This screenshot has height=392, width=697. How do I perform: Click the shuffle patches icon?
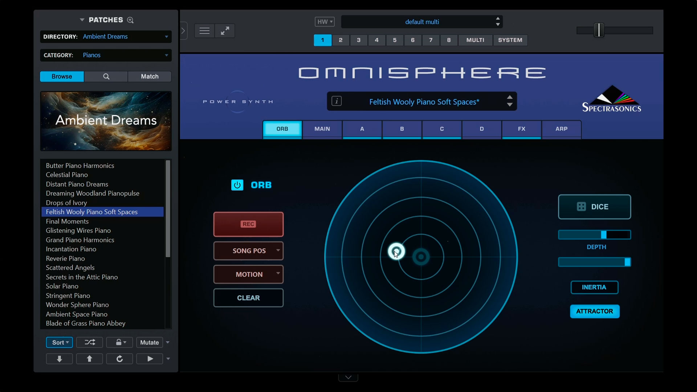point(89,342)
